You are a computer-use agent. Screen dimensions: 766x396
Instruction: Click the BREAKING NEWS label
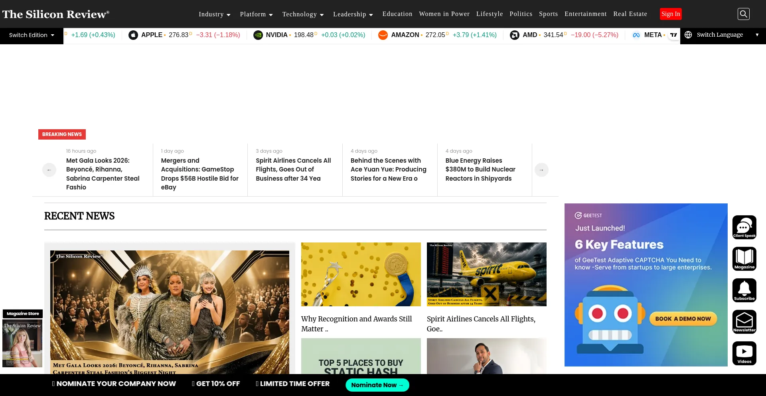(x=62, y=134)
